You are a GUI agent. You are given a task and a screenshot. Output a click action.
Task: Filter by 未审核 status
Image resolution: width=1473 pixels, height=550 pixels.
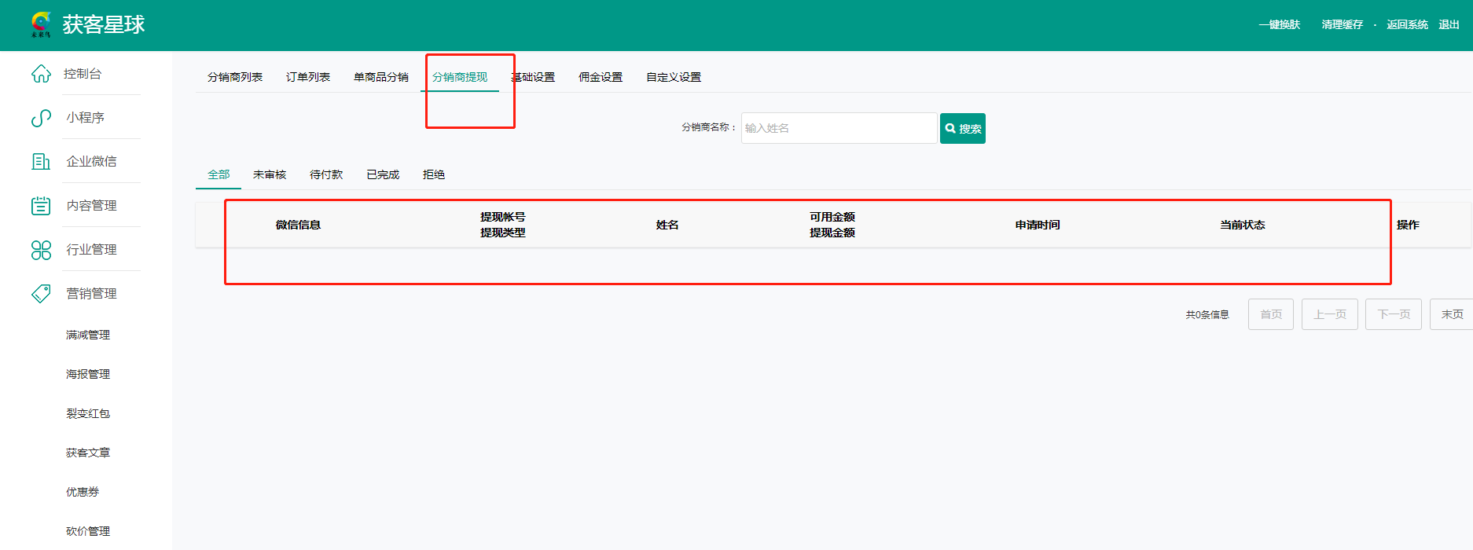(269, 174)
